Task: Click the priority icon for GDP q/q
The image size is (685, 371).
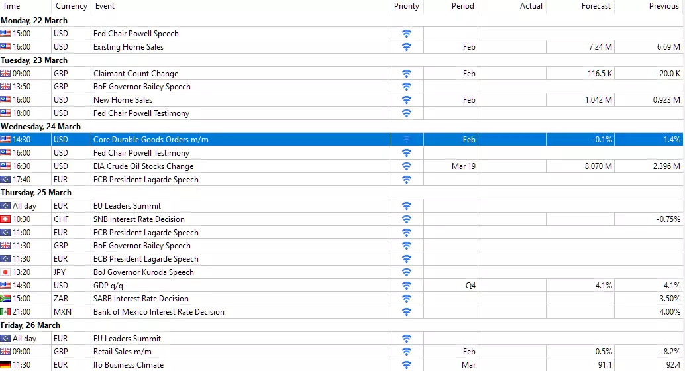Action: tap(406, 286)
